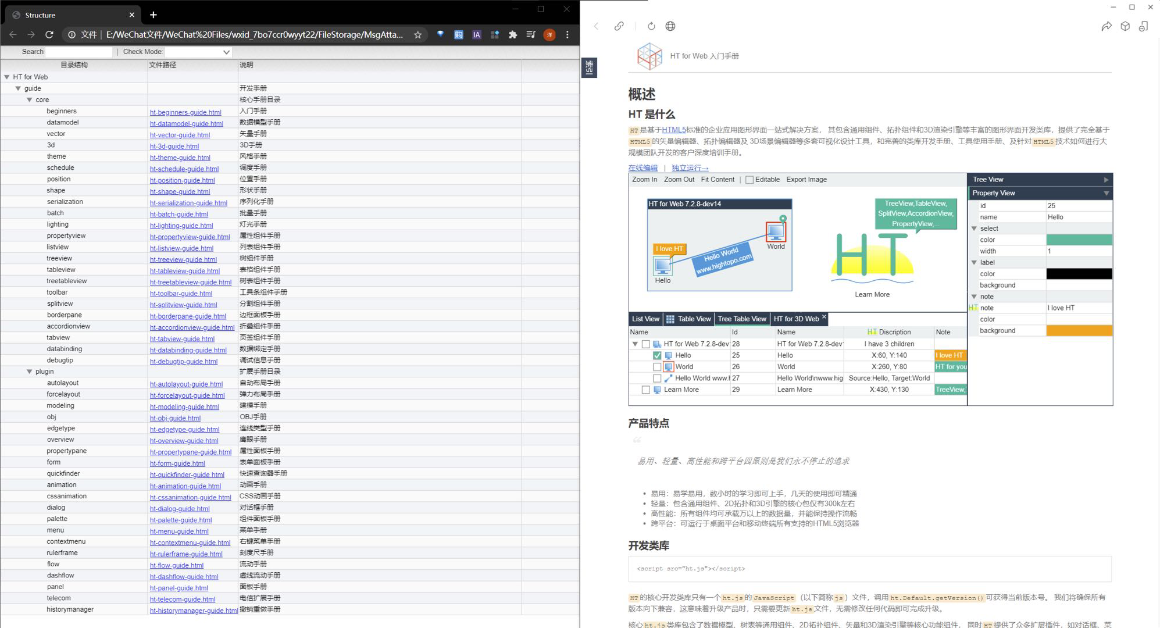Image resolution: width=1160 pixels, height=628 pixels.
Task: Click the orange note background color swatch
Action: [1079, 331]
